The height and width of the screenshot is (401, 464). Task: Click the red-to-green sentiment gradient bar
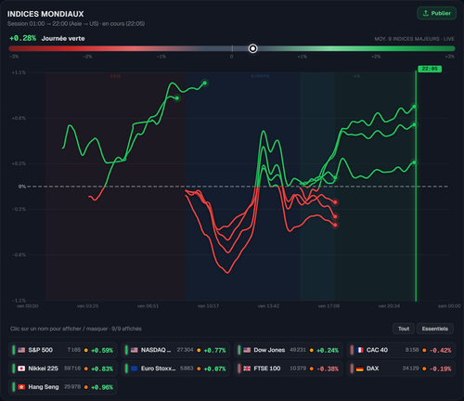click(232, 48)
